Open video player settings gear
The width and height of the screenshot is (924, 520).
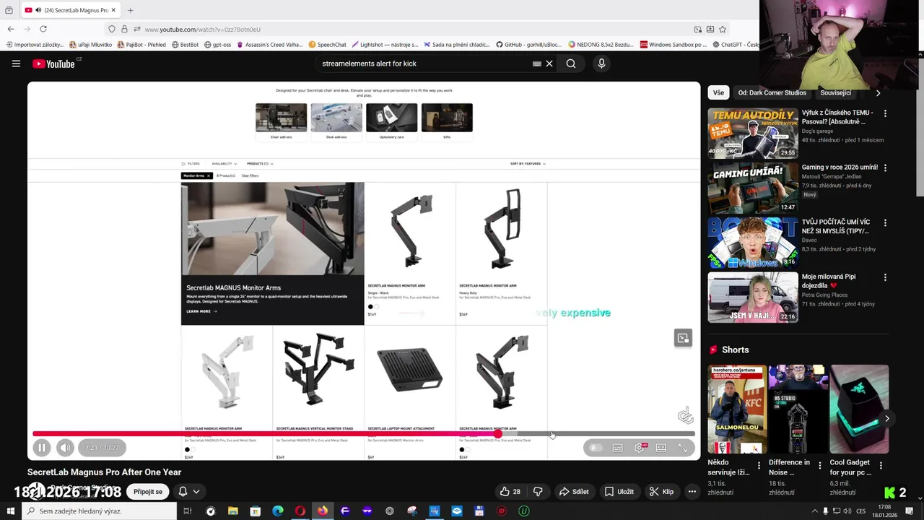point(639,448)
